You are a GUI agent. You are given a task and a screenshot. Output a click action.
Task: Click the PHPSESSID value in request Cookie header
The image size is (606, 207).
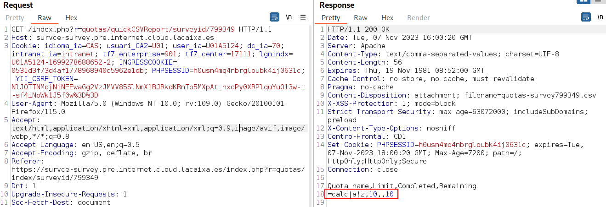point(247,71)
